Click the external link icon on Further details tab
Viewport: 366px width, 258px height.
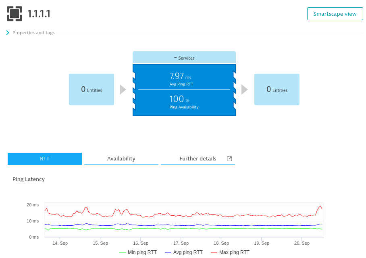point(229,159)
